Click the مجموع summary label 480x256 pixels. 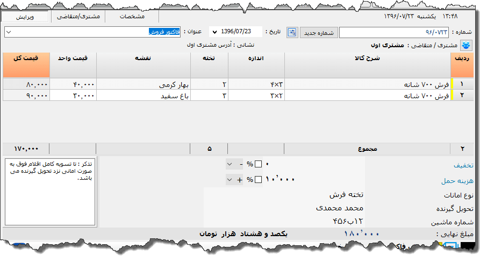click(x=367, y=149)
